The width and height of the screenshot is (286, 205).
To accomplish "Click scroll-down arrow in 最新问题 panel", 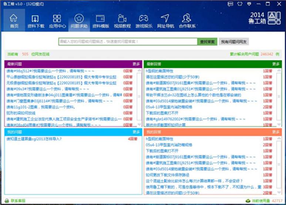I will coord(139,124).
